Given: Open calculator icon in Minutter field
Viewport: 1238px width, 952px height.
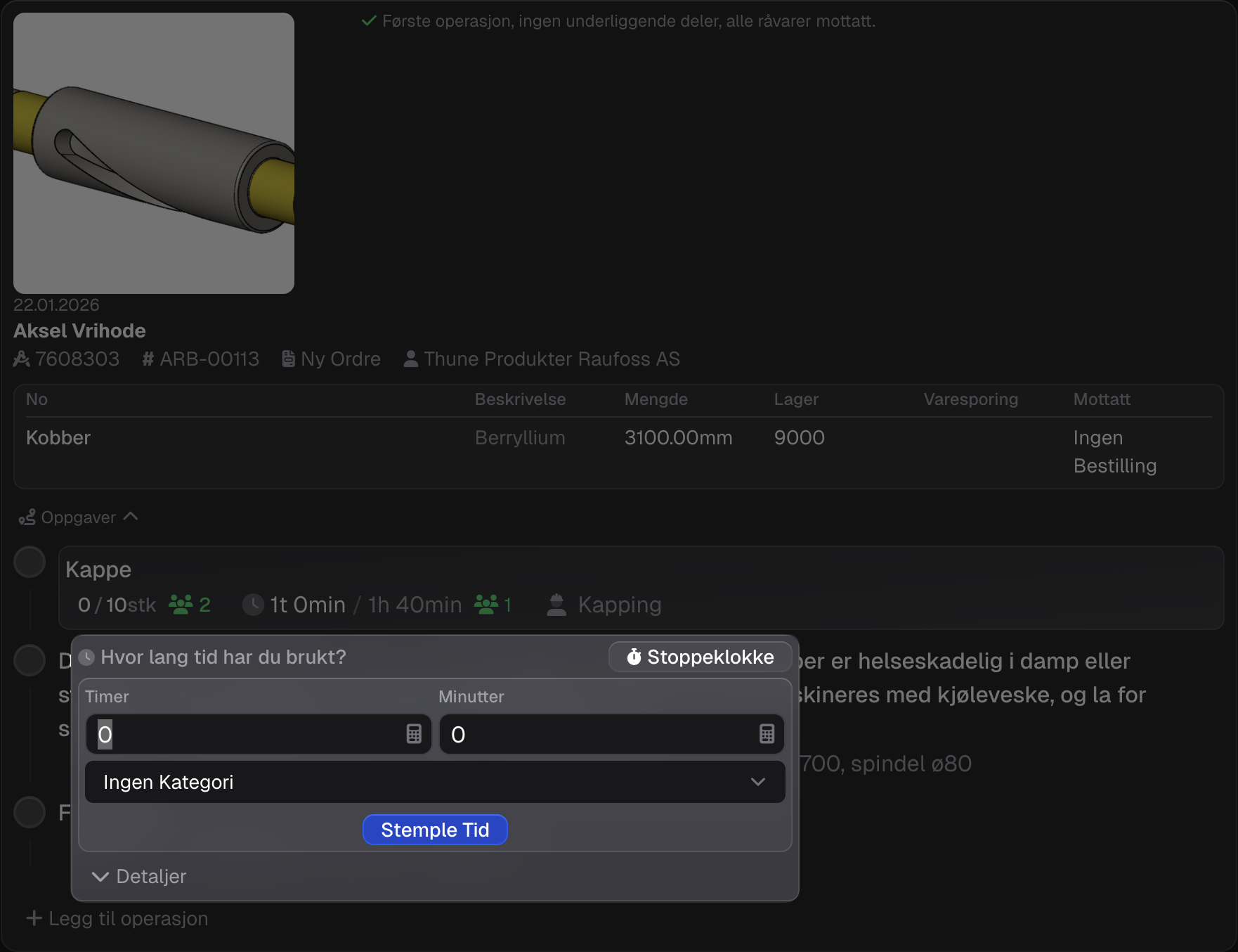Looking at the screenshot, I should [767, 734].
